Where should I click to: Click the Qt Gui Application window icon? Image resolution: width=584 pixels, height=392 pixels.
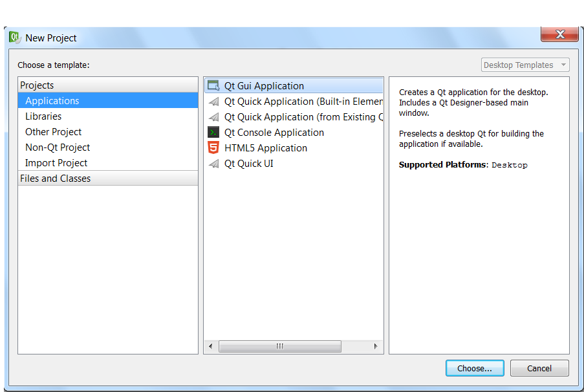click(213, 85)
